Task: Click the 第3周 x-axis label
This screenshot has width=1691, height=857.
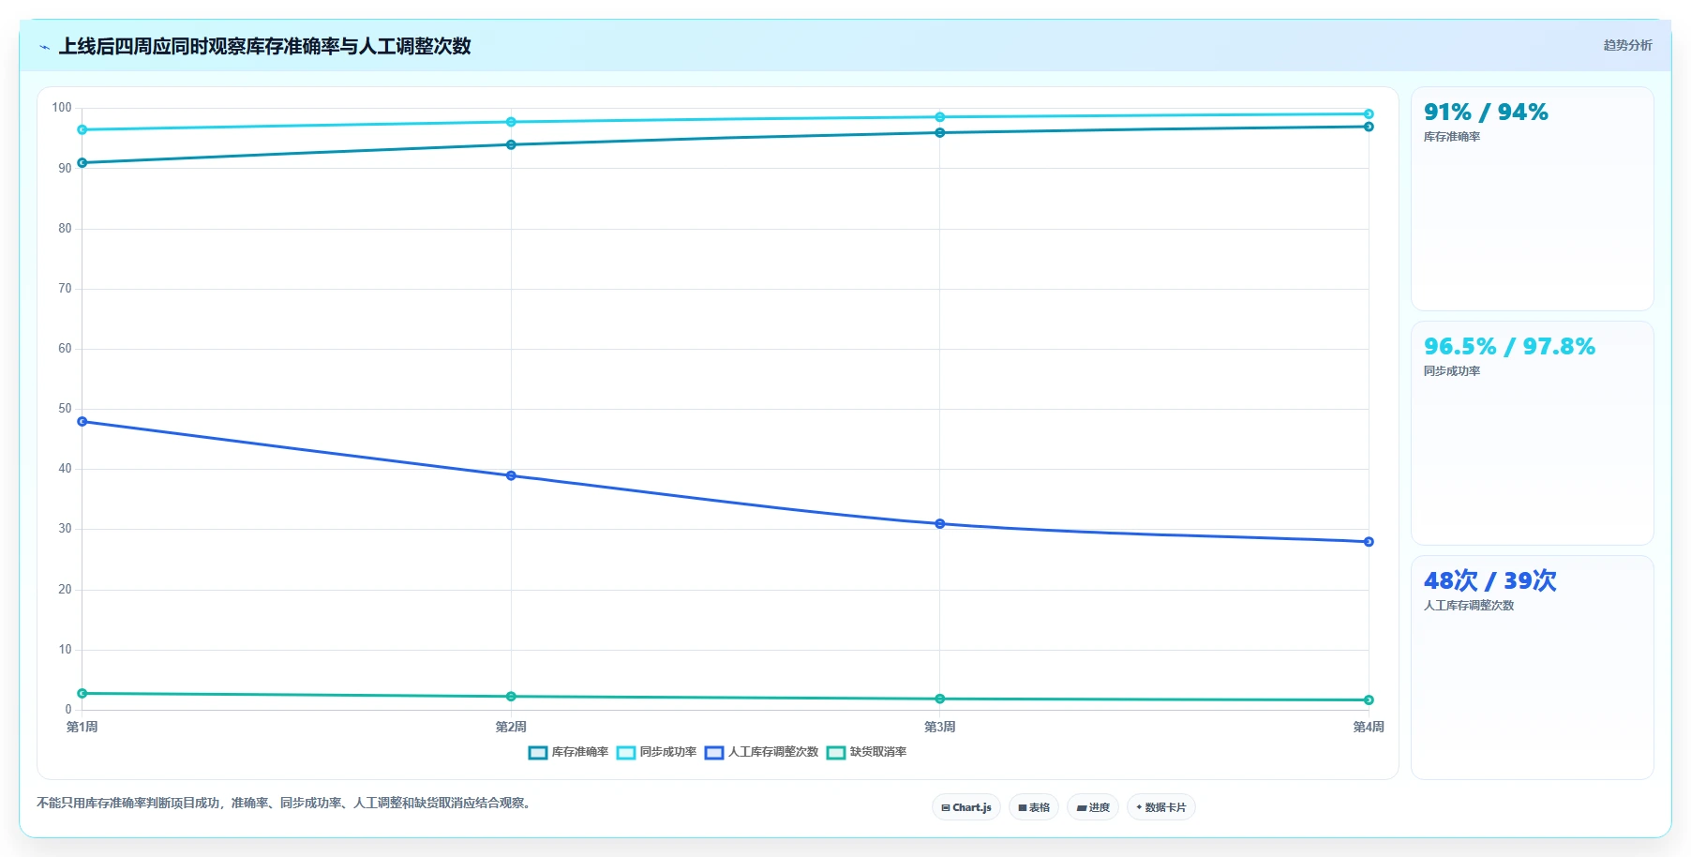Action: pyautogui.click(x=940, y=727)
